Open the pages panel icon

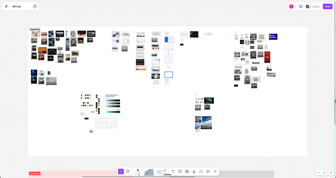[x=35, y=6]
